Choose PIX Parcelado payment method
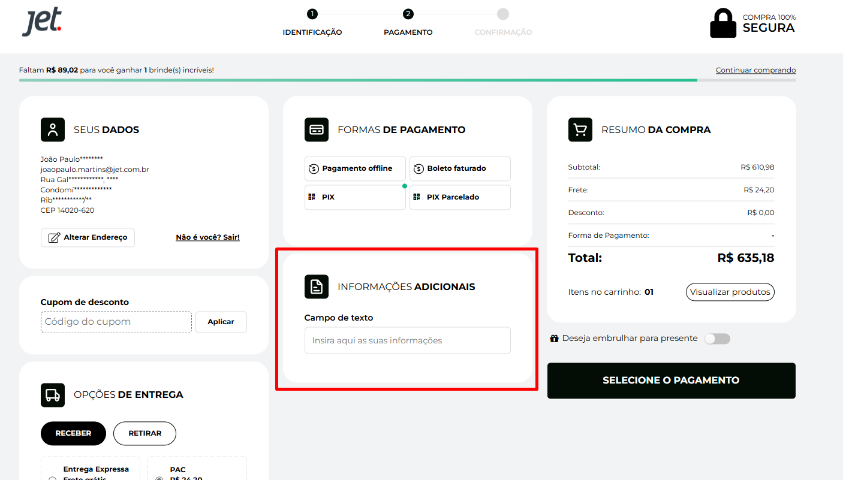The width and height of the screenshot is (843, 480). click(x=460, y=197)
